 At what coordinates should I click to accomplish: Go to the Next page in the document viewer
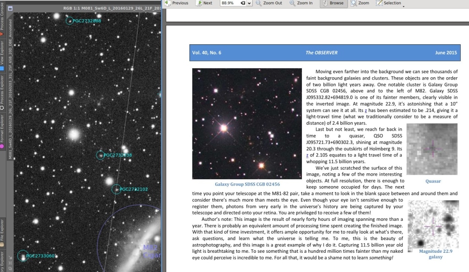(x=204, y=3)
